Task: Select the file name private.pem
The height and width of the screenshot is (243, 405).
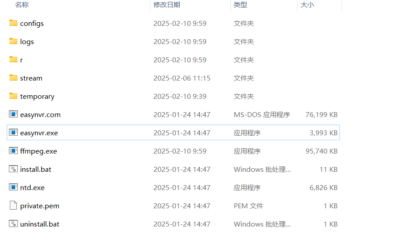Action: (40, 206)
